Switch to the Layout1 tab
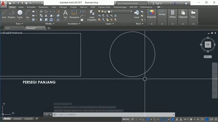This screenshot has height=122, width=218. coord(17,119)
